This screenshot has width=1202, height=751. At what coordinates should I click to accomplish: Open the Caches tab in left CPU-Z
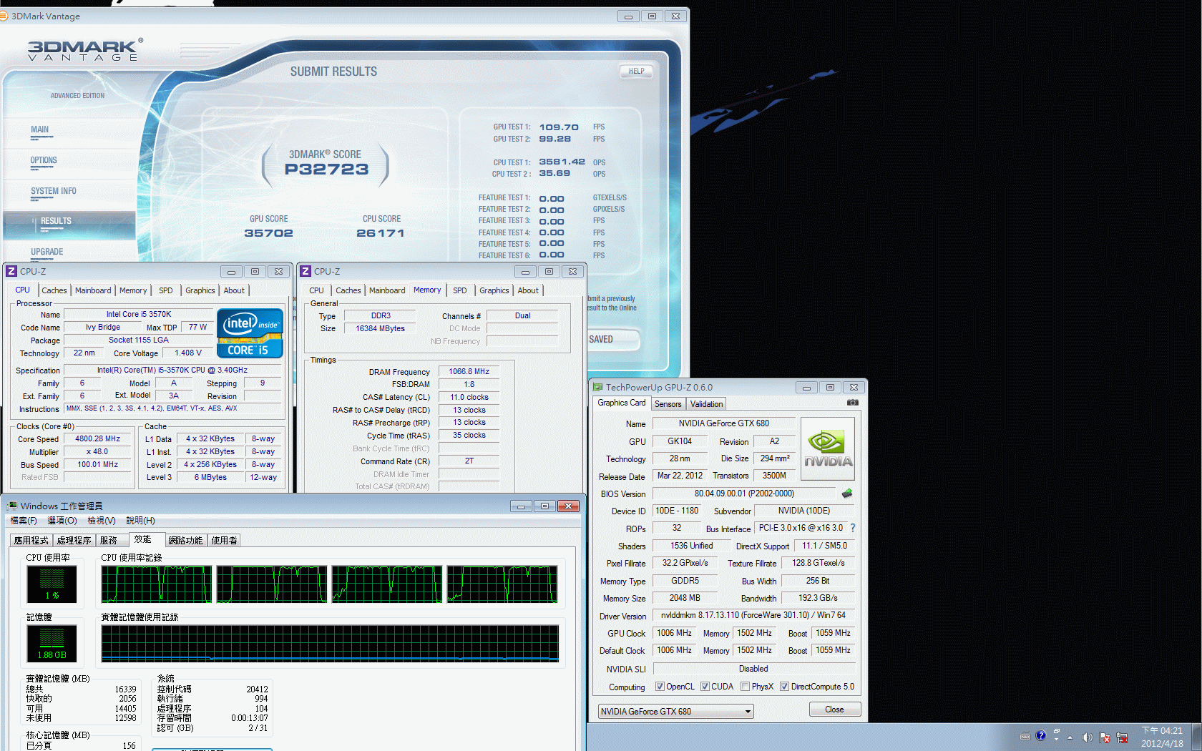pyautogui.click(x=54, y=290)
